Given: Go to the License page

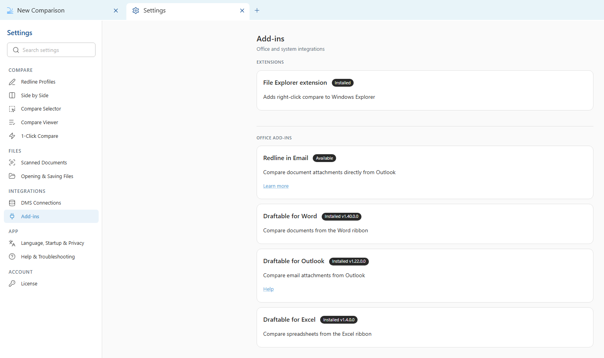Looking at the screenshot, I should 51,284.
